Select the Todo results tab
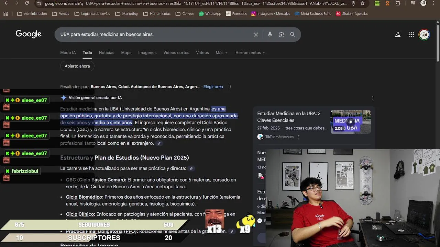 (x=87, y=52)
